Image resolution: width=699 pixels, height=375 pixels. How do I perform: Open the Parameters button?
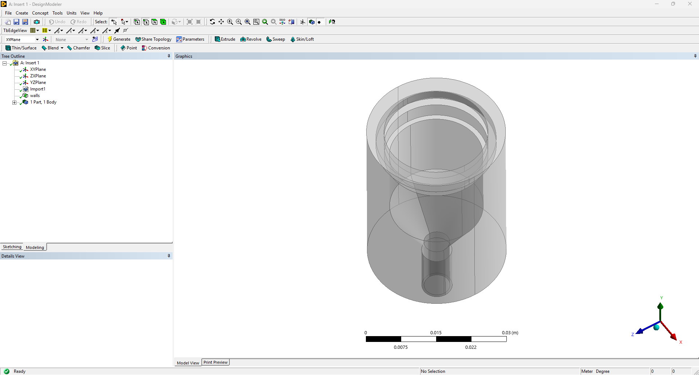click(190, 39)
